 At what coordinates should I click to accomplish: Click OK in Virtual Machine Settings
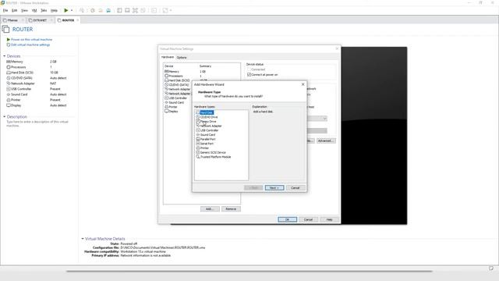point(287,220)
